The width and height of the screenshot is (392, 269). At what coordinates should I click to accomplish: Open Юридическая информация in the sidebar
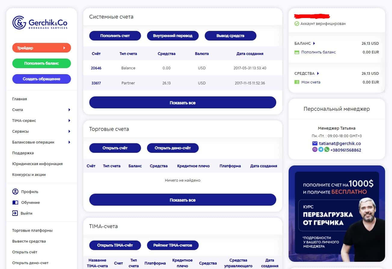point(37,164)
